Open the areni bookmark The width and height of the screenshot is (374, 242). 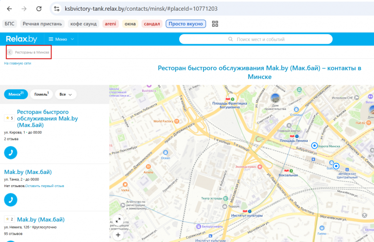[111, 24]
